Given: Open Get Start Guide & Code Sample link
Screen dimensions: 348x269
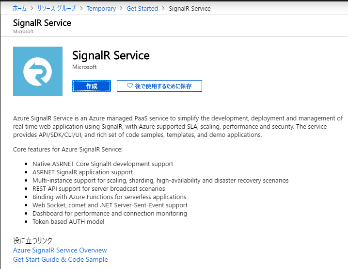Looking at the screenshot, I should point(61,259).
